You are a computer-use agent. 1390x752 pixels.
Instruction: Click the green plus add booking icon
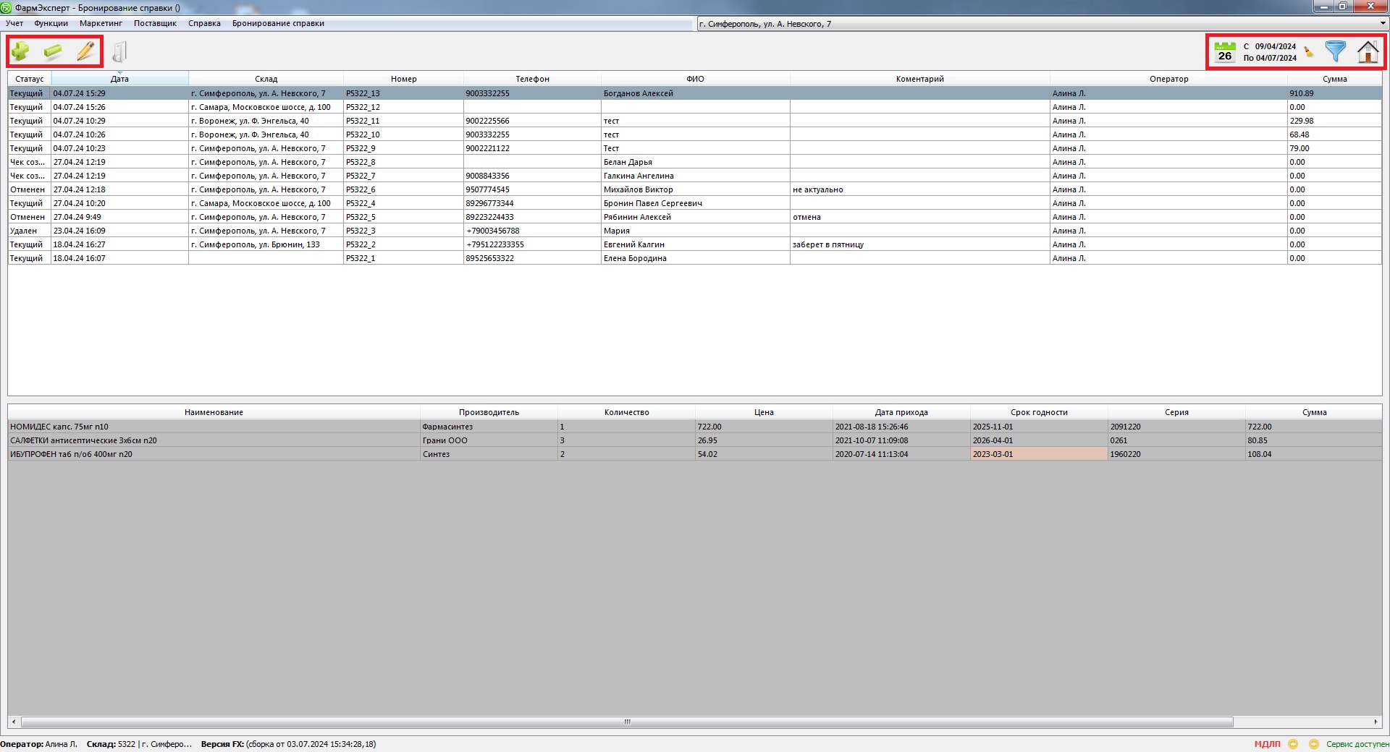point(21,51)
